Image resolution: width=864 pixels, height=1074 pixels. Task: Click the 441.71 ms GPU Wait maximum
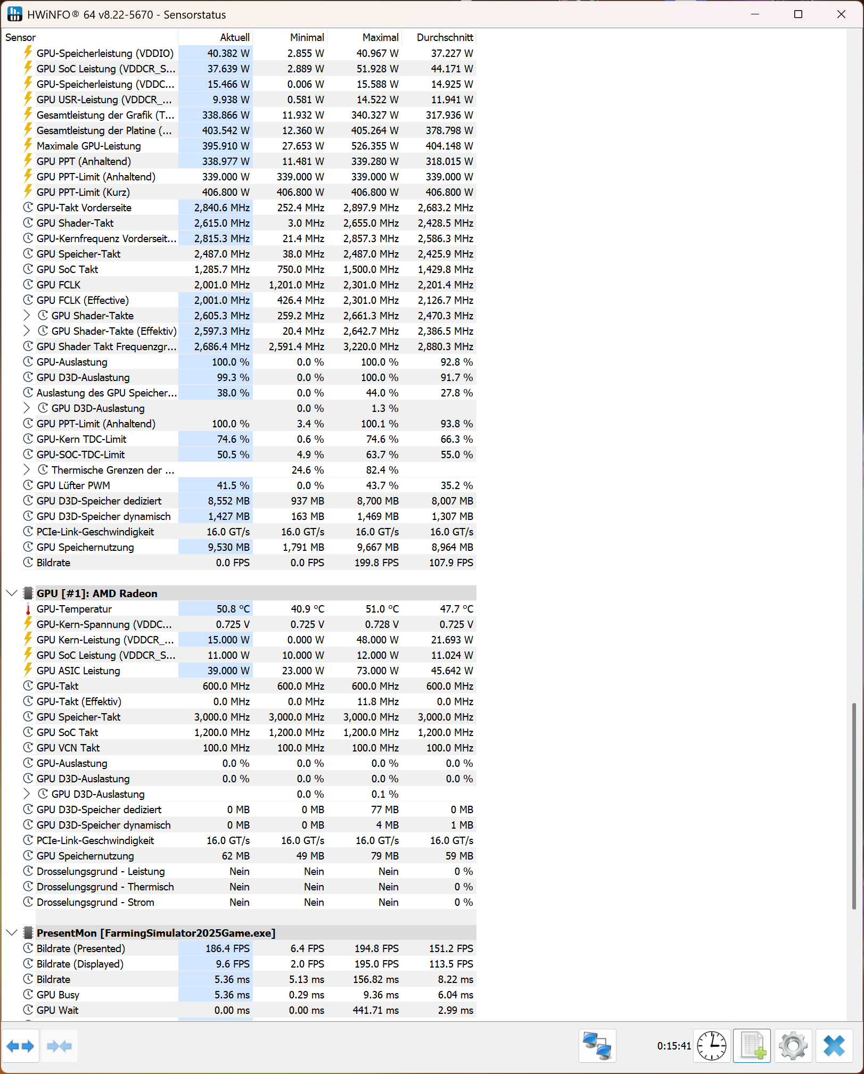375,1010
